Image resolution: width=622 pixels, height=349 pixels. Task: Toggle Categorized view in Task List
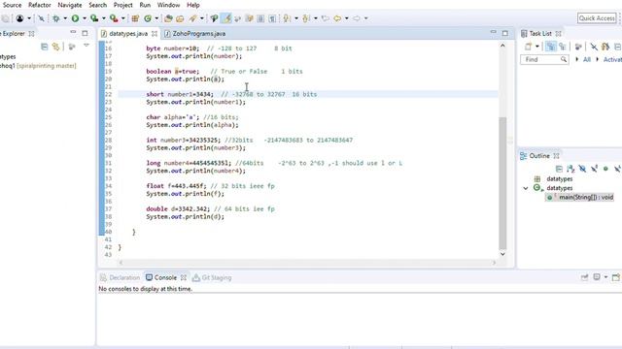[551, 47]
